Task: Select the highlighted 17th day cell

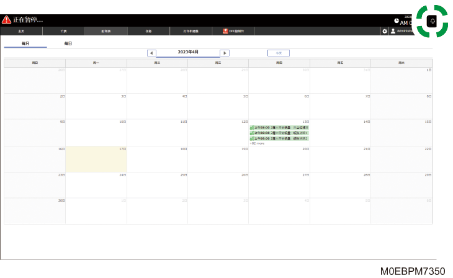Action: click(x=96, y=159)
